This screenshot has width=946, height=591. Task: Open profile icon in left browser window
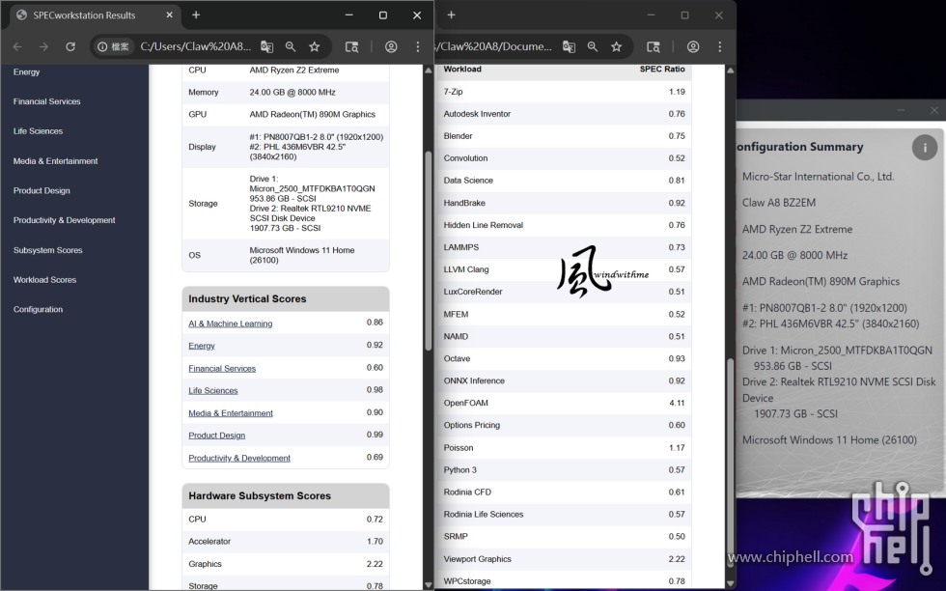pos(391,46)
